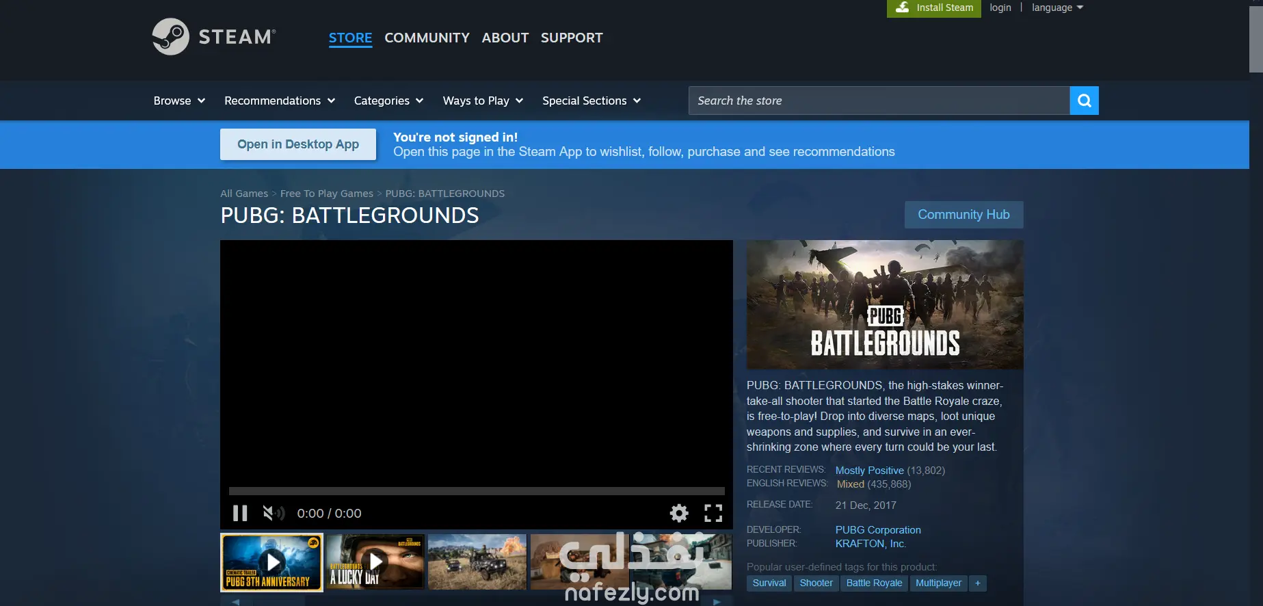Open the KRAFTON, Inc. publisher link

[870, 544]
